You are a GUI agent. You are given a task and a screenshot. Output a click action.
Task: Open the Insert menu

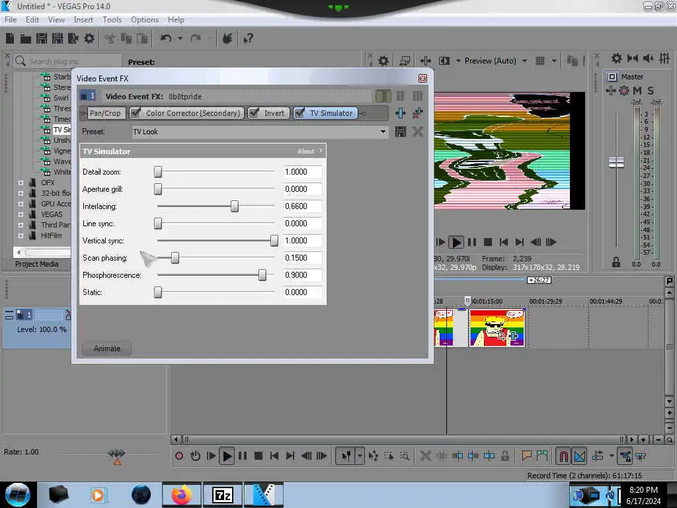pyautogui.click(x=83, y=20)
